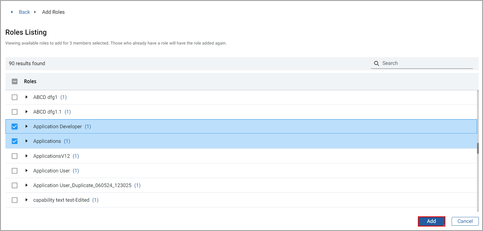Expand the Application Developer role details

point(27,126)
